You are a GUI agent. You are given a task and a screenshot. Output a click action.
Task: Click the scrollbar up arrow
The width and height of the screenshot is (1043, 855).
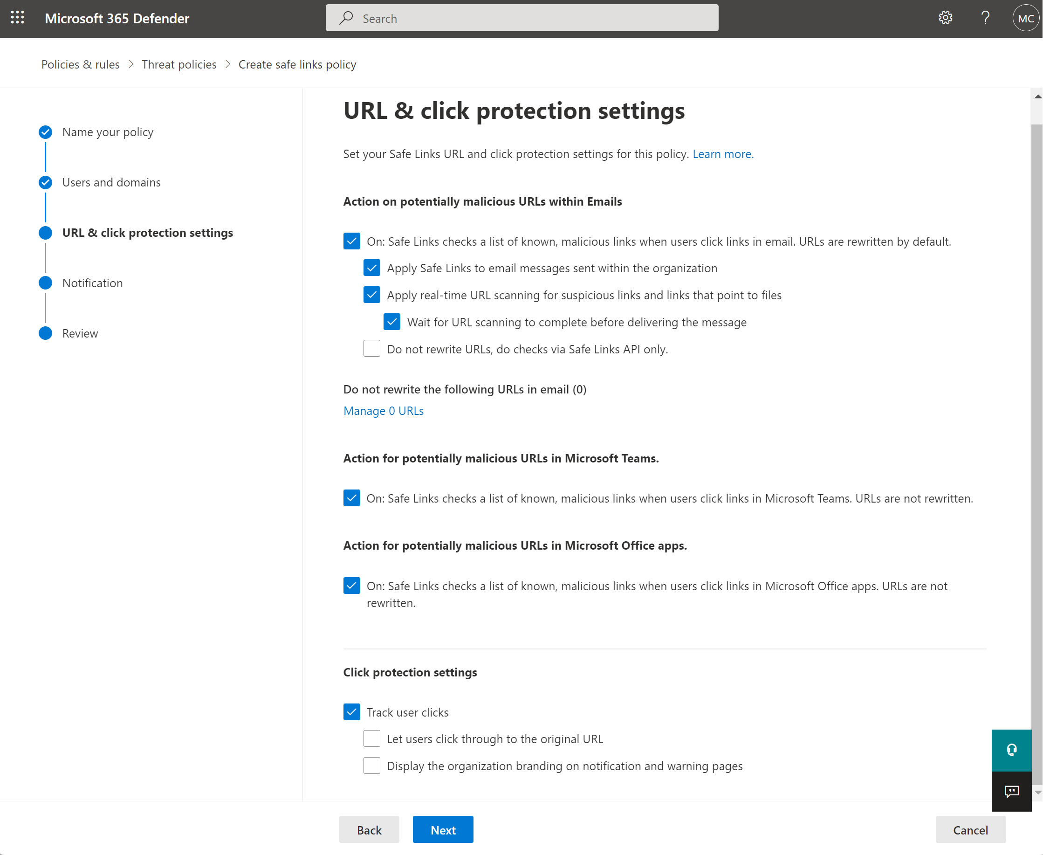point(1037,97)
